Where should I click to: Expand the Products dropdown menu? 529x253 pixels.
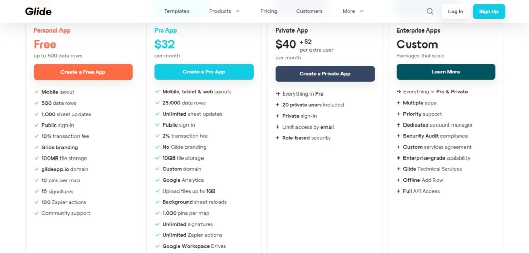point(224,11)
